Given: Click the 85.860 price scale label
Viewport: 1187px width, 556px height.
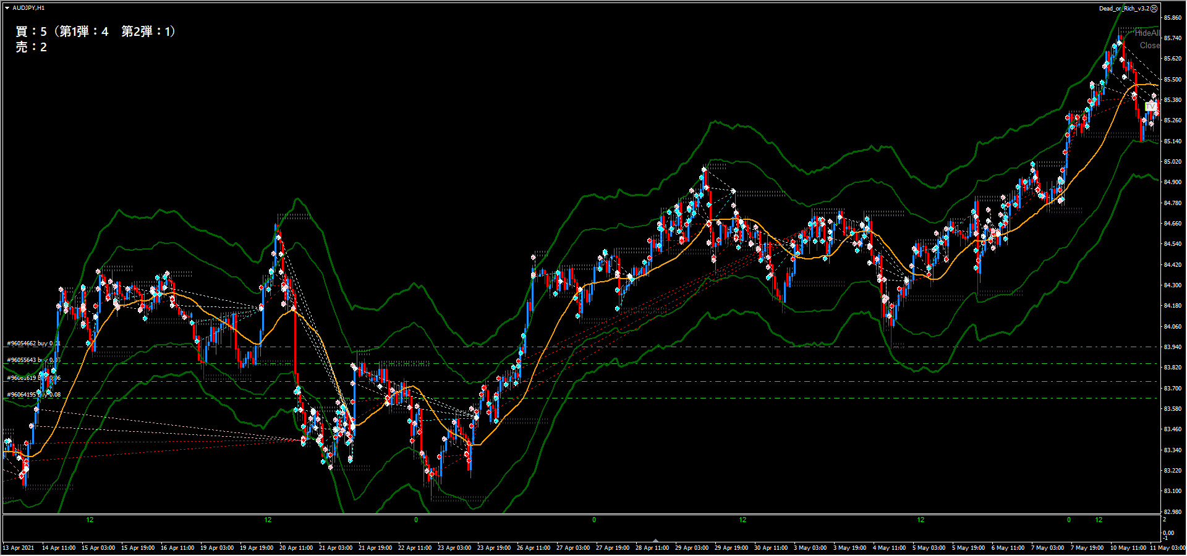Looking at the screenshot, I should click(1173, 18).
